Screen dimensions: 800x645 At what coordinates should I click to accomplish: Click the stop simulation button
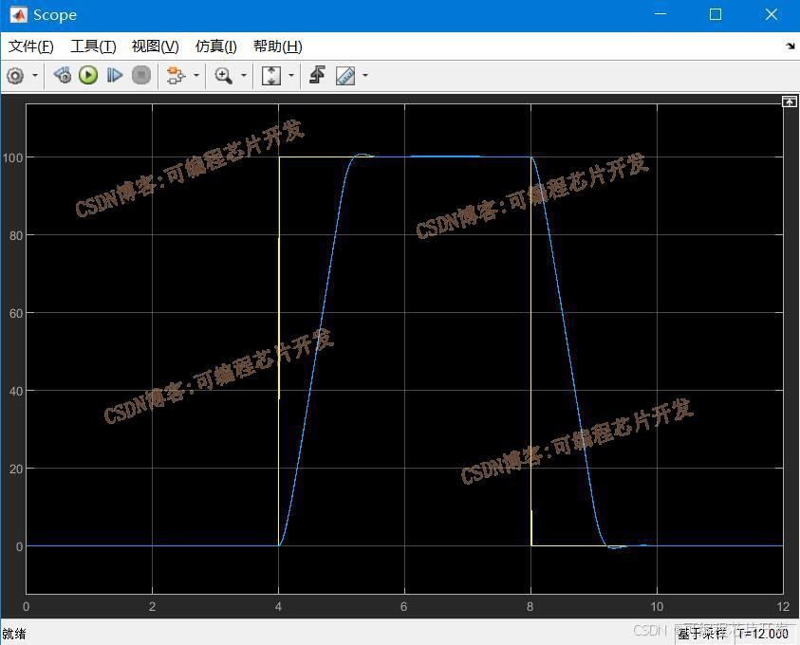click(141, 76)
